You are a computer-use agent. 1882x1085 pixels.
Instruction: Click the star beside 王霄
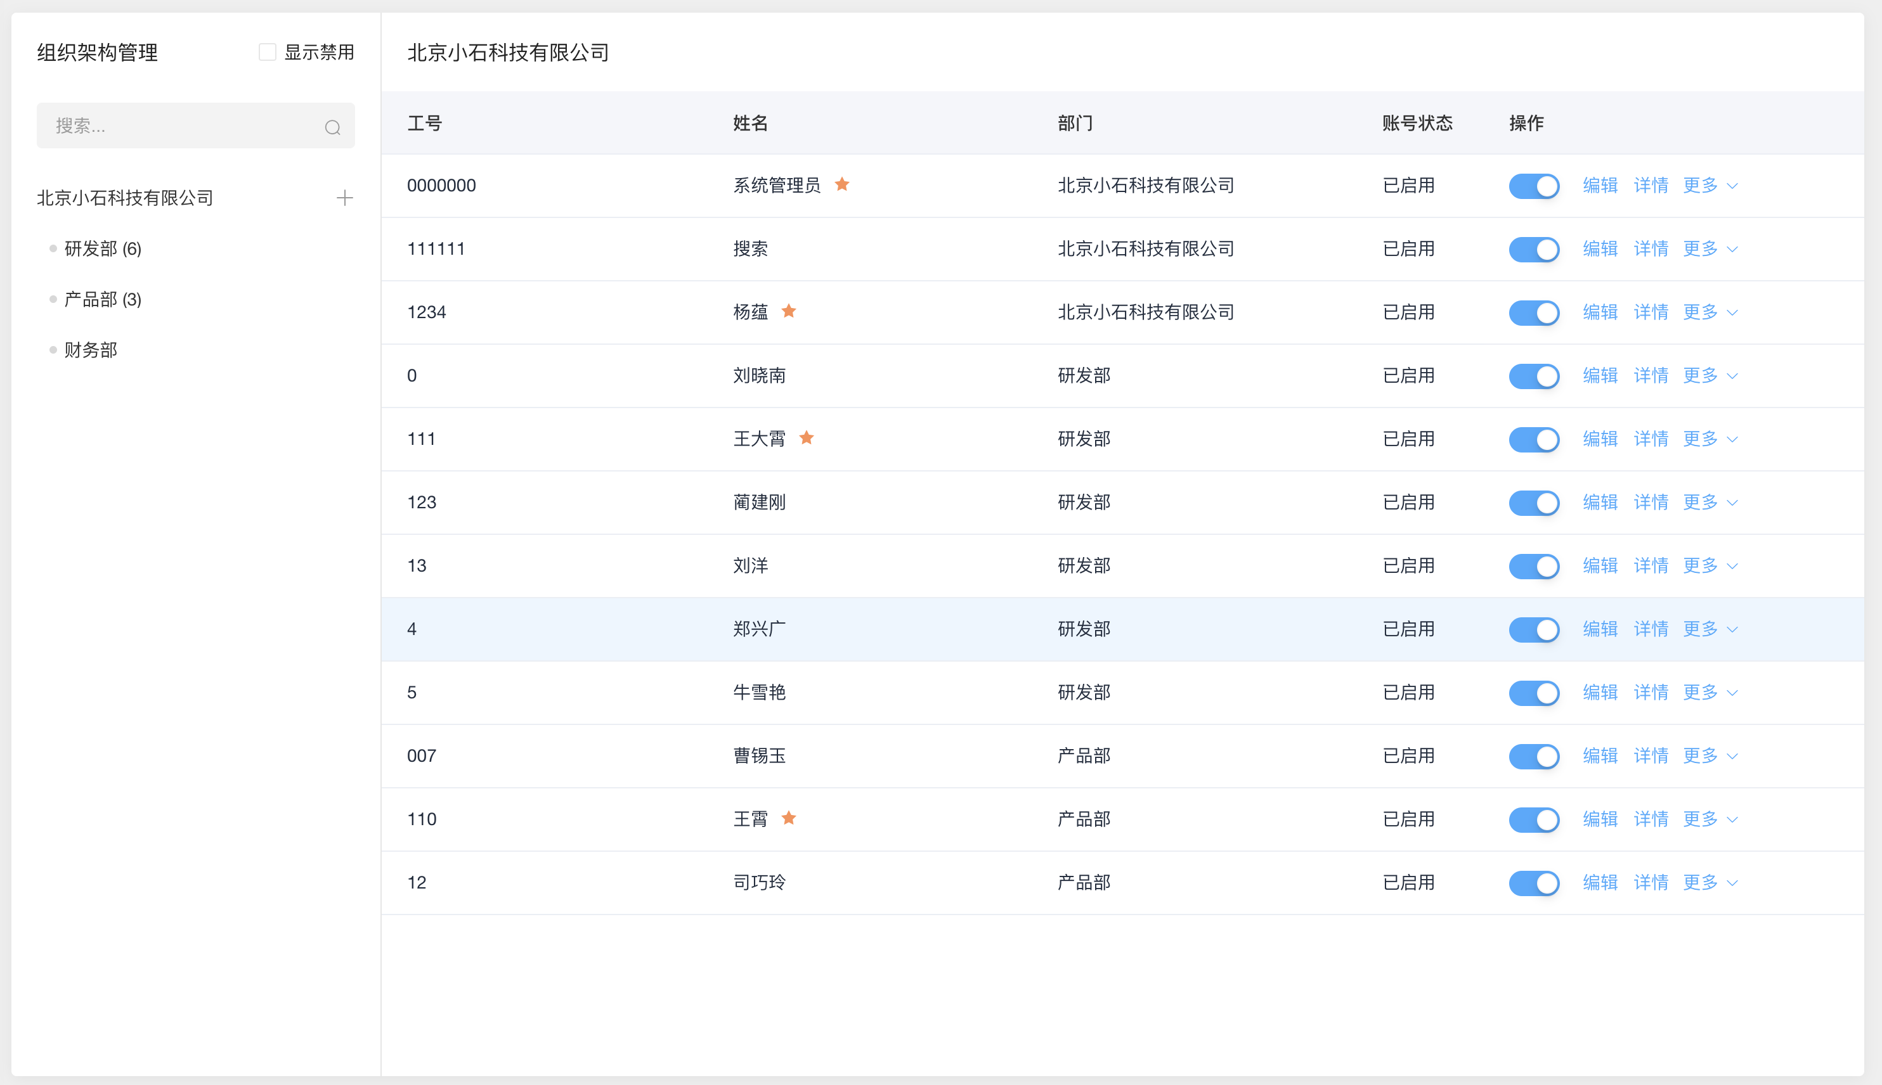[789, 818]
